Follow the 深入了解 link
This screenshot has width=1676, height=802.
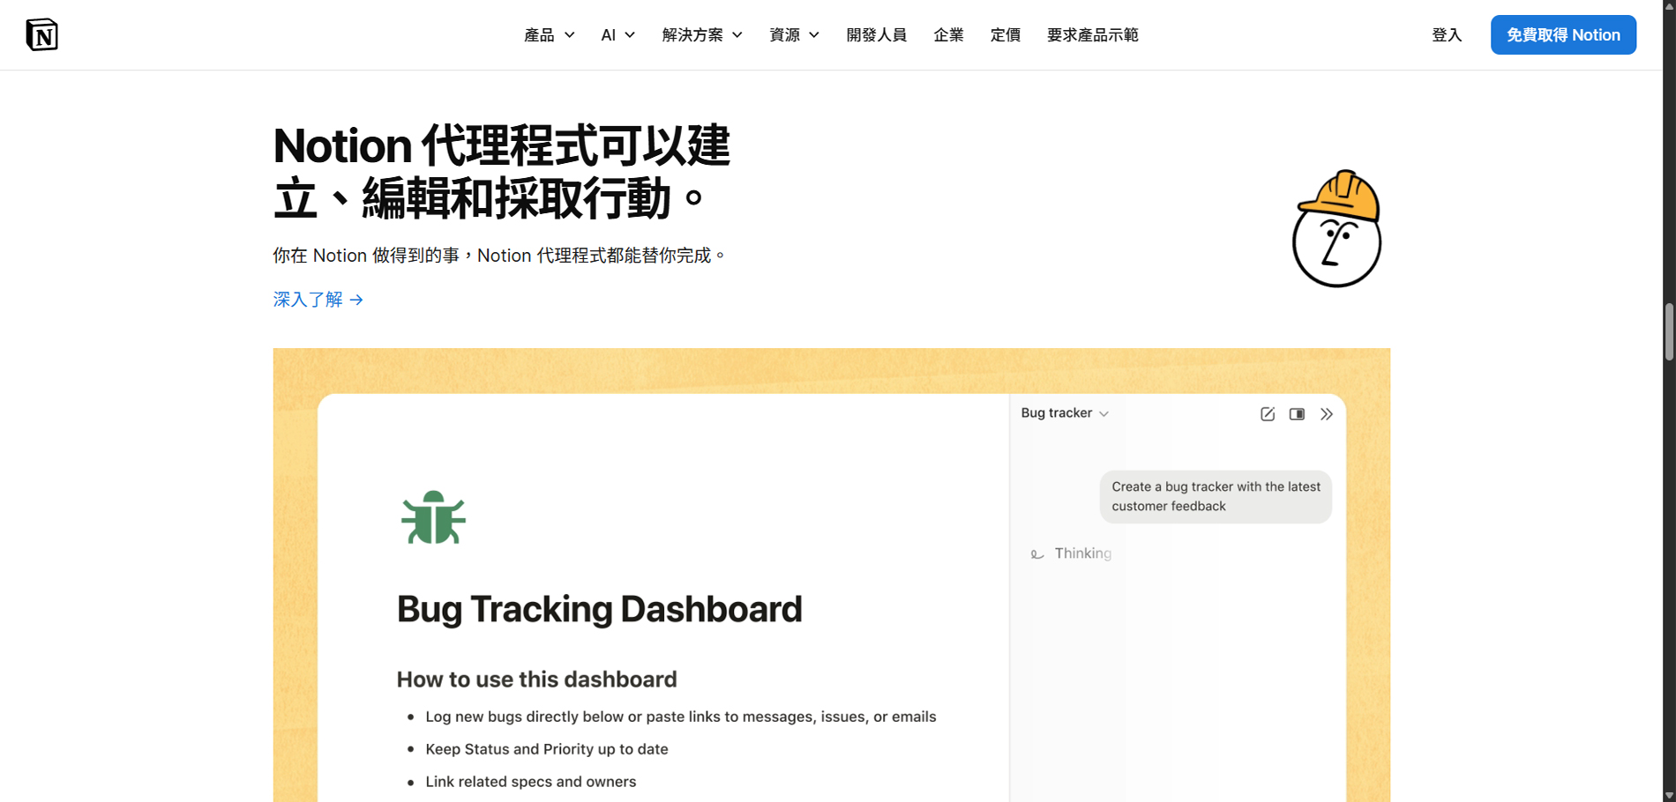point(318,300)
